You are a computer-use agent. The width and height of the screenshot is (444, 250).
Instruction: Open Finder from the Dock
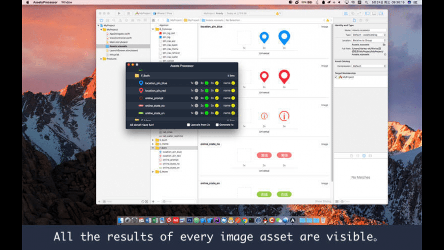tap(121, 220)
